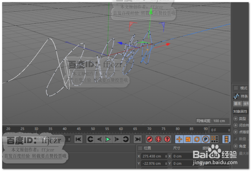Click the red X-axis arrow handle in viewport
251x171 pixels.
tap(168, 44)
